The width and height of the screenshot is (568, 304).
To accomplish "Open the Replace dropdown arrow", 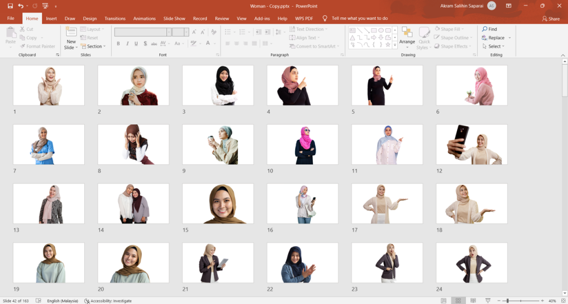I will tap(509, 38).
